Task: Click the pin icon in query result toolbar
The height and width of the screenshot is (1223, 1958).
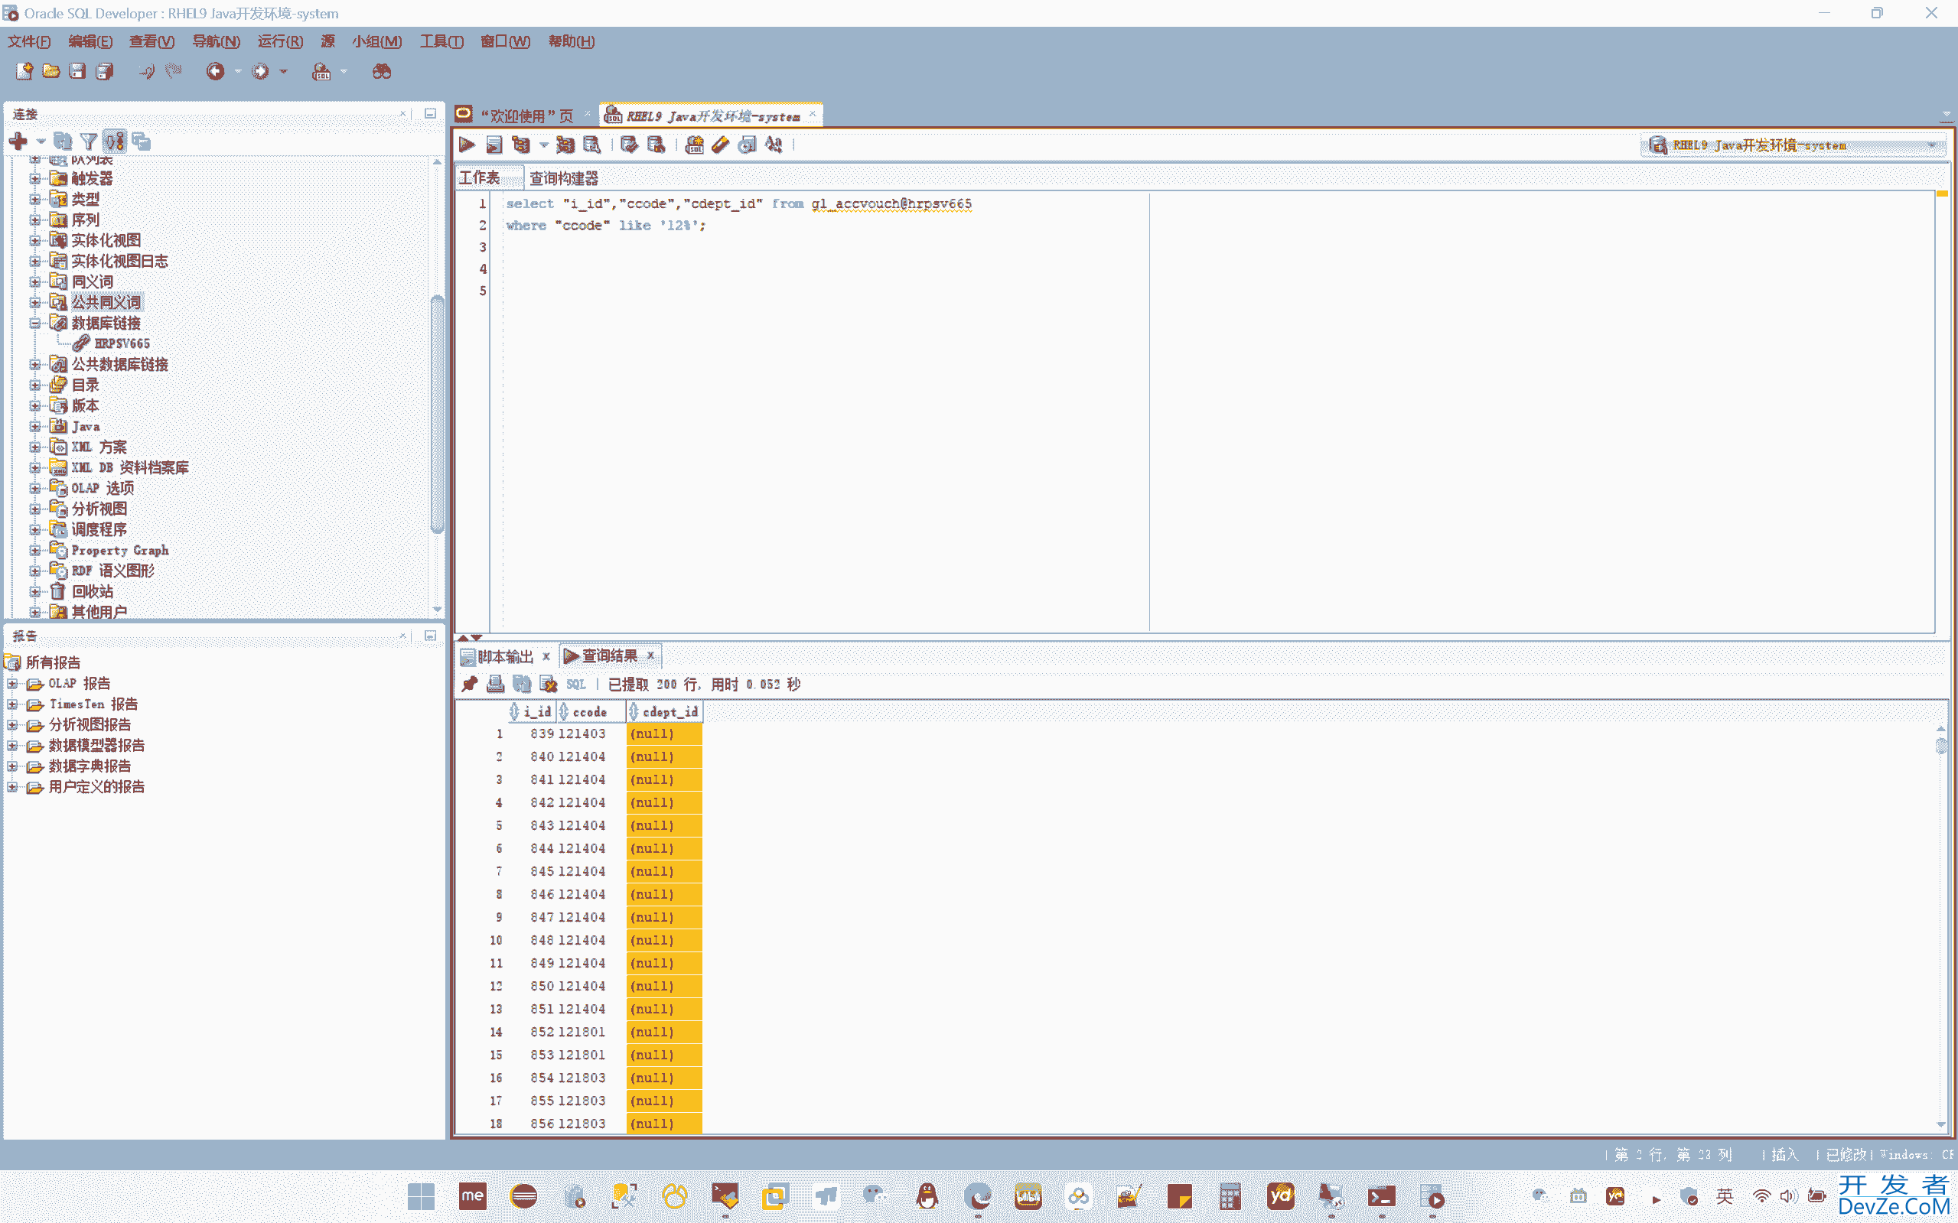Action: coord(469,685)
